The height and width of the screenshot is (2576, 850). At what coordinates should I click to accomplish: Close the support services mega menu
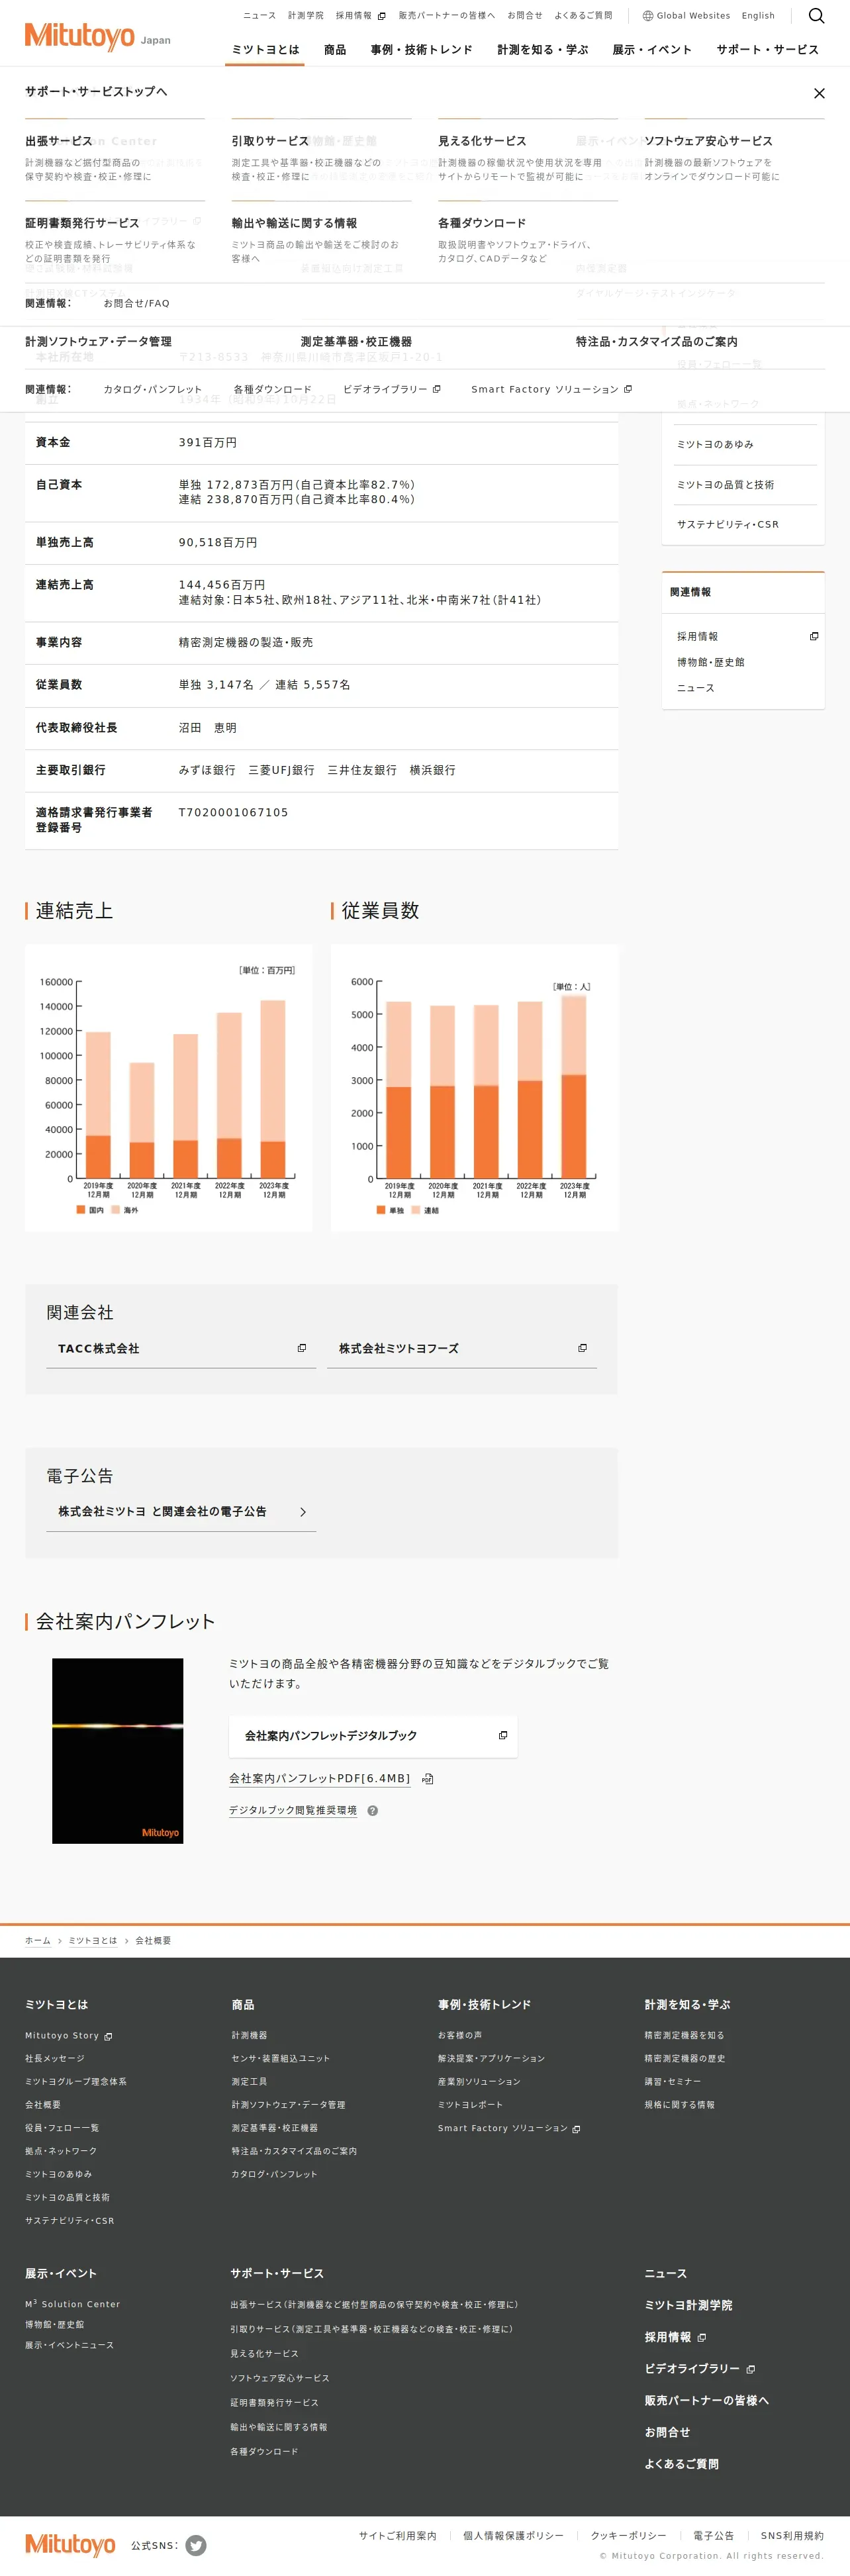tap(819, 93)
